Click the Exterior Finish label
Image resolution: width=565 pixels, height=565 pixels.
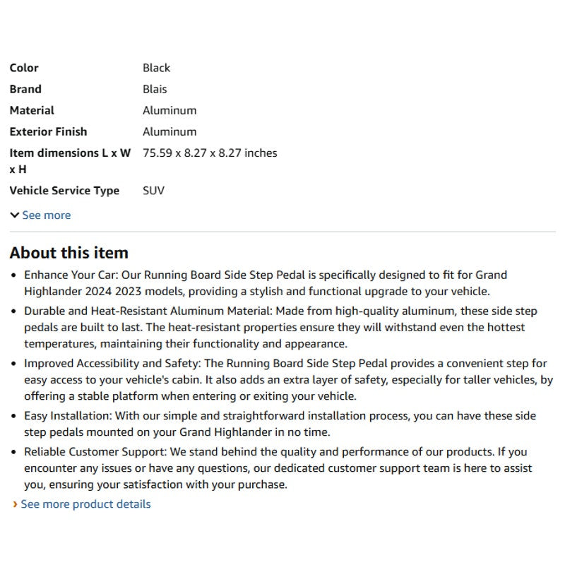pyautogui.click(x=48, y=131)
